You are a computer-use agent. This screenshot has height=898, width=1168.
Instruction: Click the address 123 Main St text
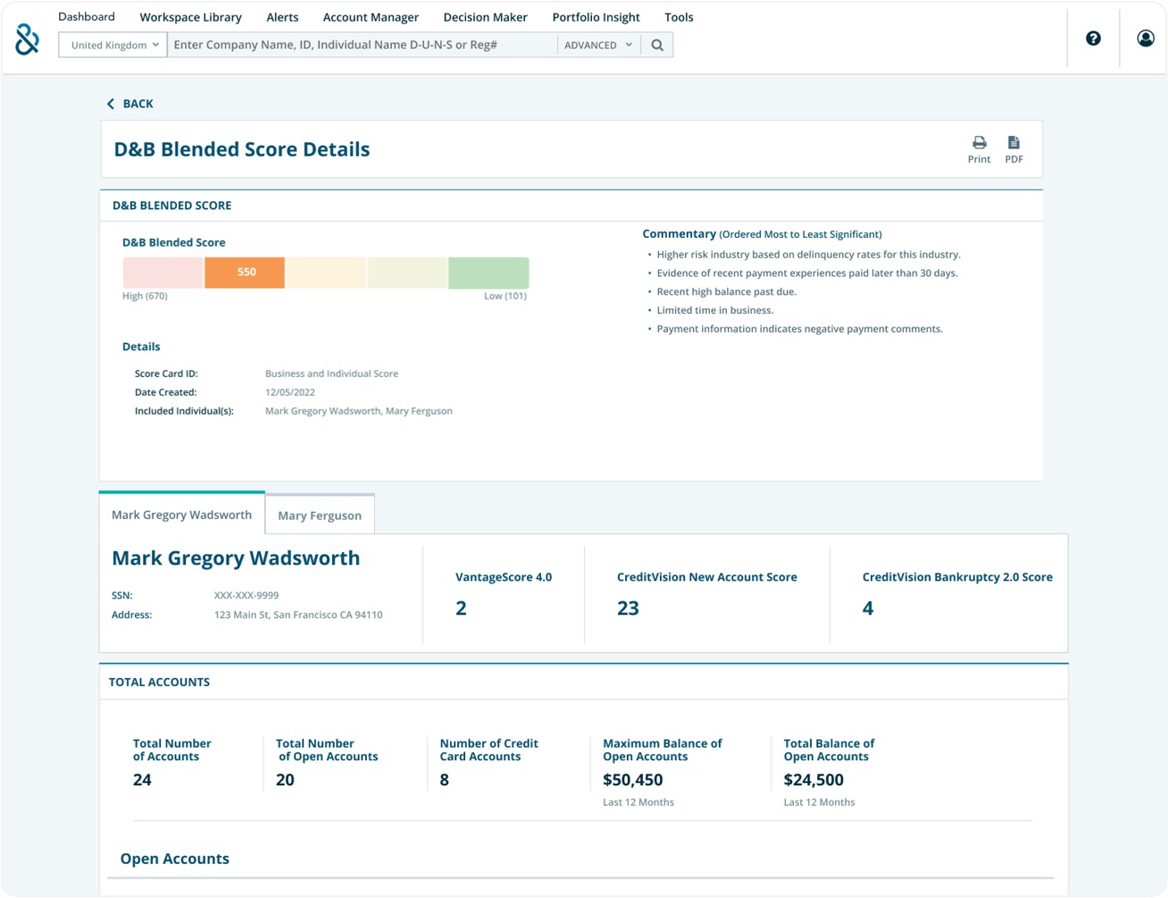[298, 615]
